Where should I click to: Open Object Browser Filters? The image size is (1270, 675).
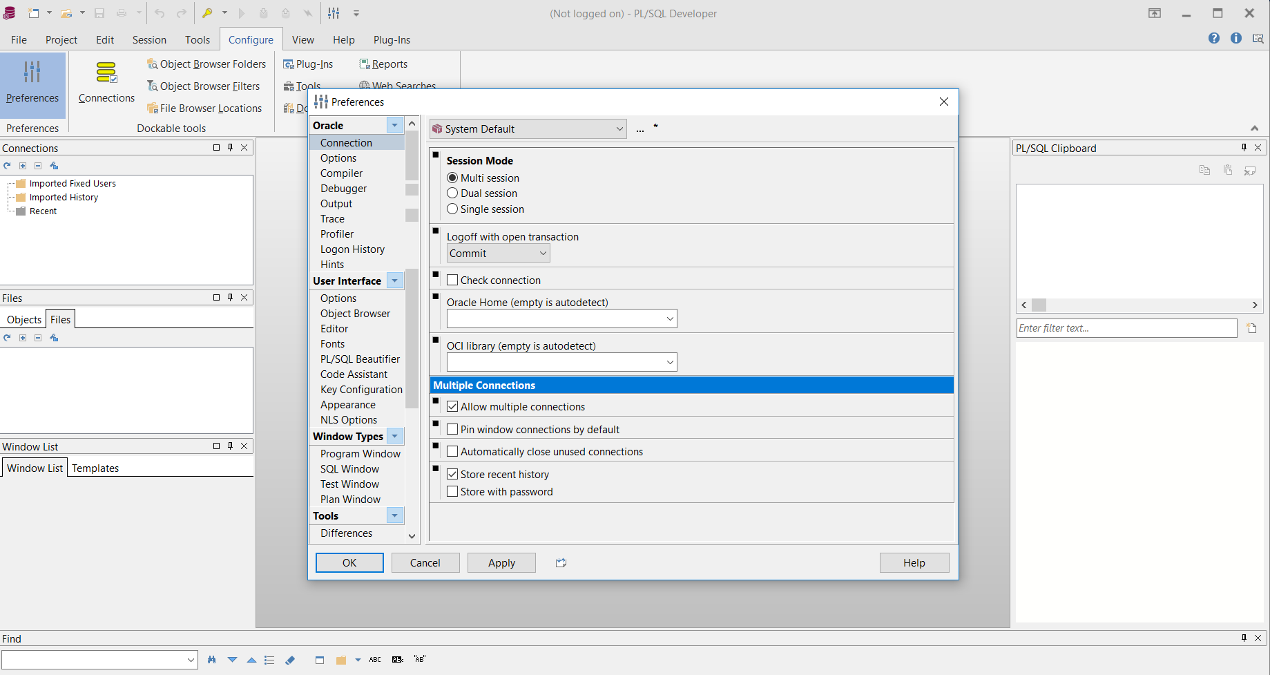(203, 86)
